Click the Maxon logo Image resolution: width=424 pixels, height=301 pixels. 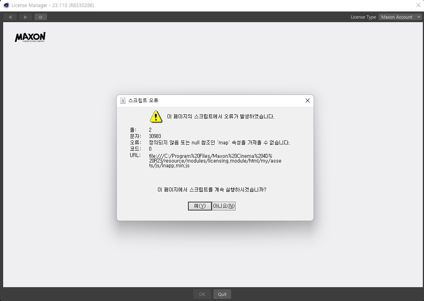pos(30,37)
